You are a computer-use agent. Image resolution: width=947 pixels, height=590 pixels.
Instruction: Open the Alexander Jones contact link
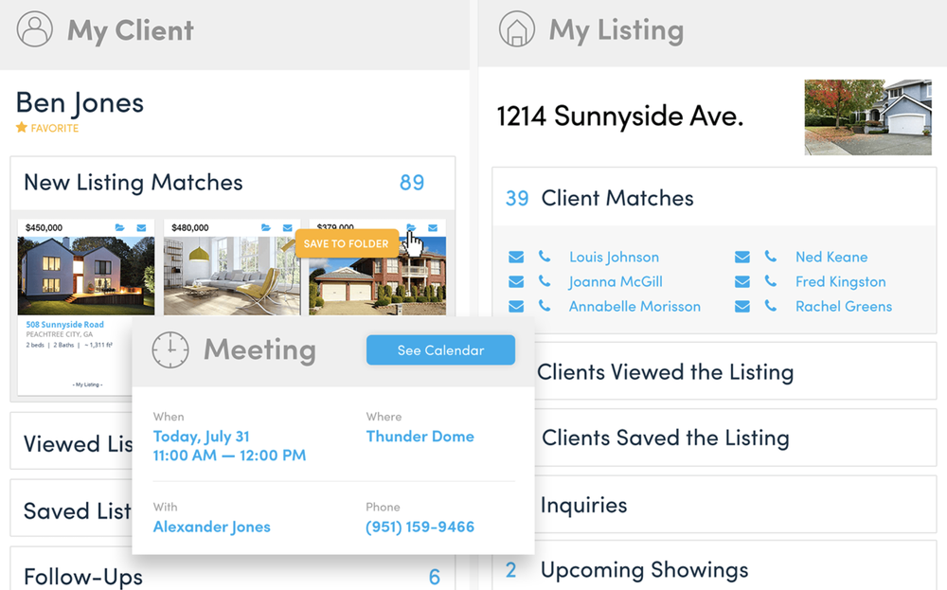(211, 527)
